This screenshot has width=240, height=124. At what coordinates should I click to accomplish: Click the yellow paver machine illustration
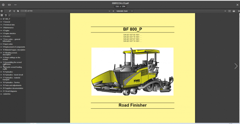coord(132,72)
